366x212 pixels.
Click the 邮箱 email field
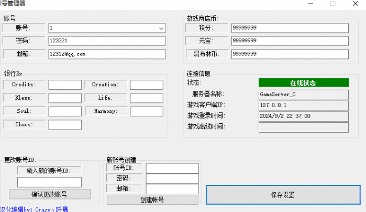(107, 54)
